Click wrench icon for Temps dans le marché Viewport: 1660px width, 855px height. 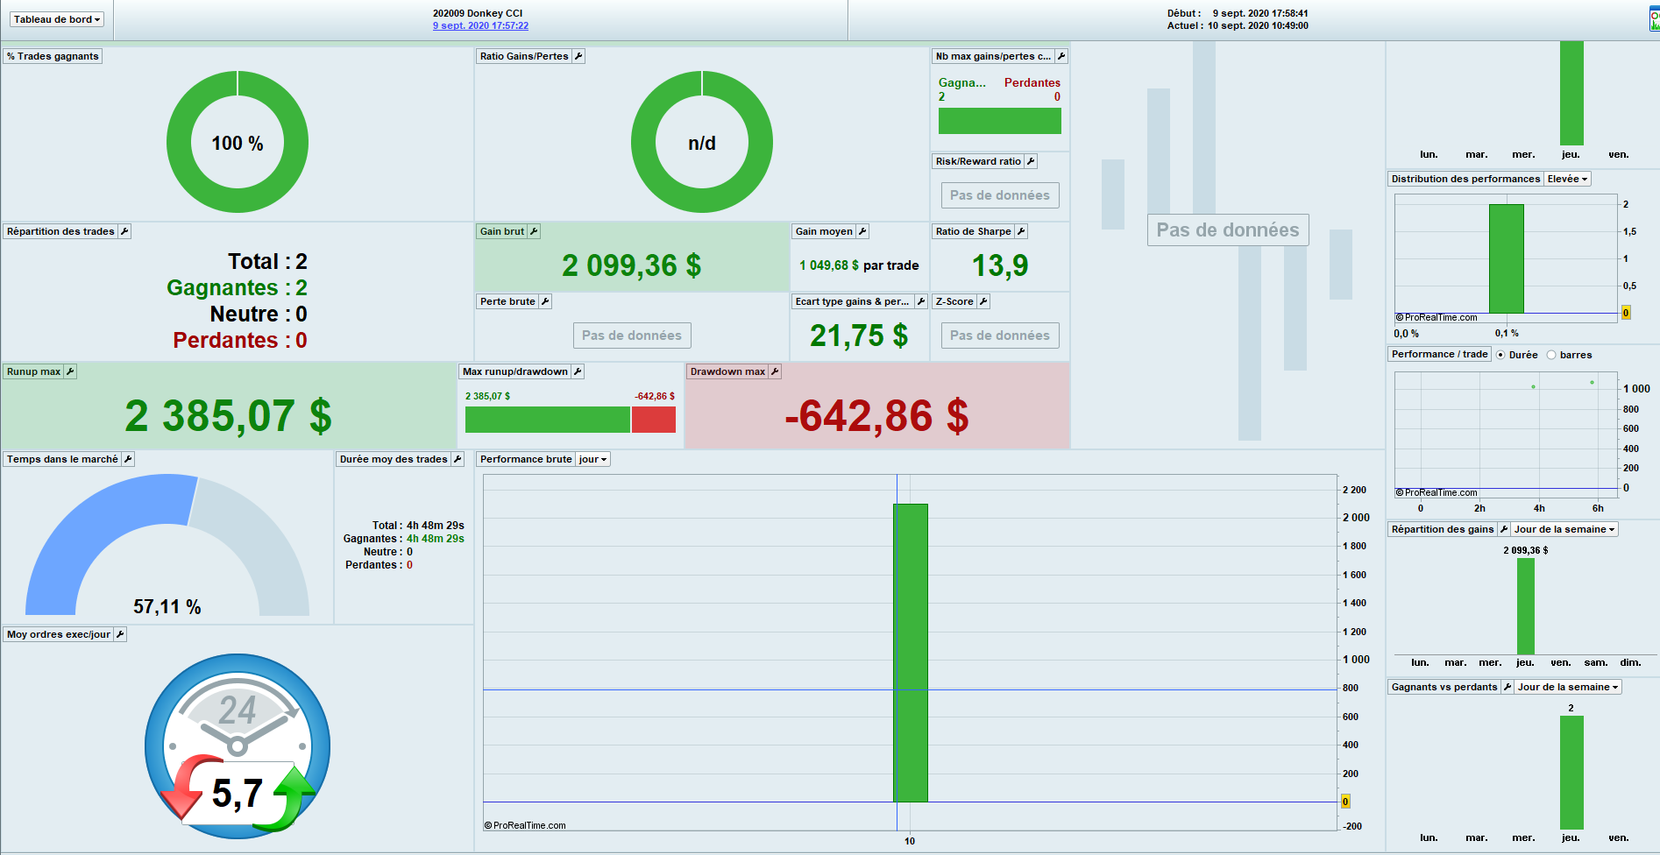(x=128, y=459)
